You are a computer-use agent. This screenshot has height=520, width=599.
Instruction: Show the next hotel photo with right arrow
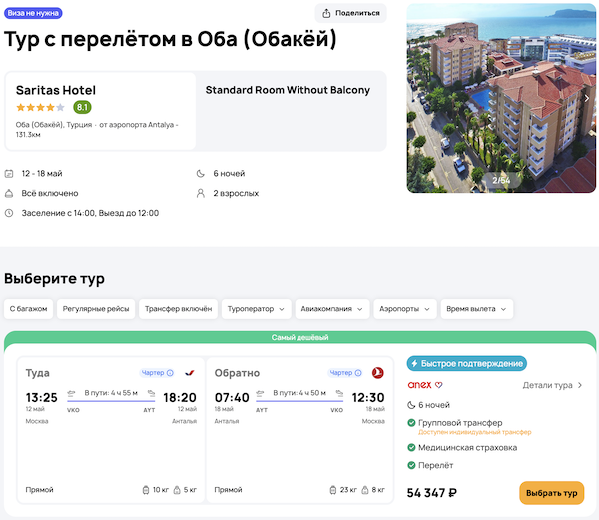coord(587,98)
